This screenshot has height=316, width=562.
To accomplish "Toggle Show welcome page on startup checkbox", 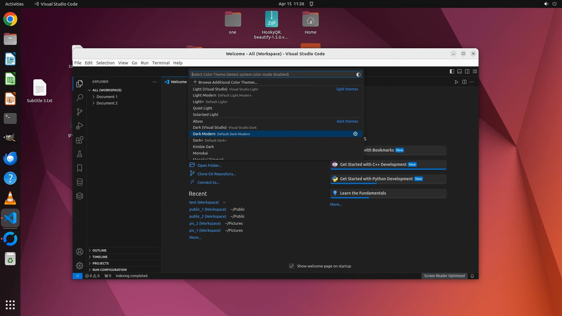I will coord(292,266).
